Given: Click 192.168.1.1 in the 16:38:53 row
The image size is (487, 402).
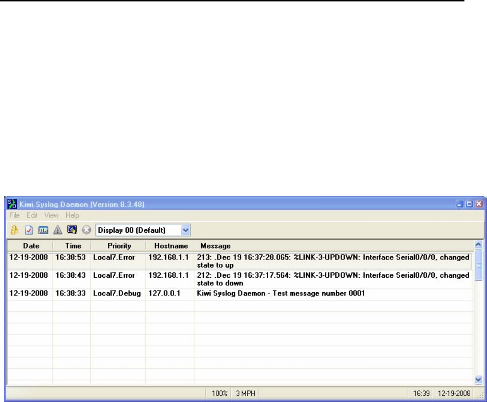Looking at the screenshot, I should coord(168,257).
